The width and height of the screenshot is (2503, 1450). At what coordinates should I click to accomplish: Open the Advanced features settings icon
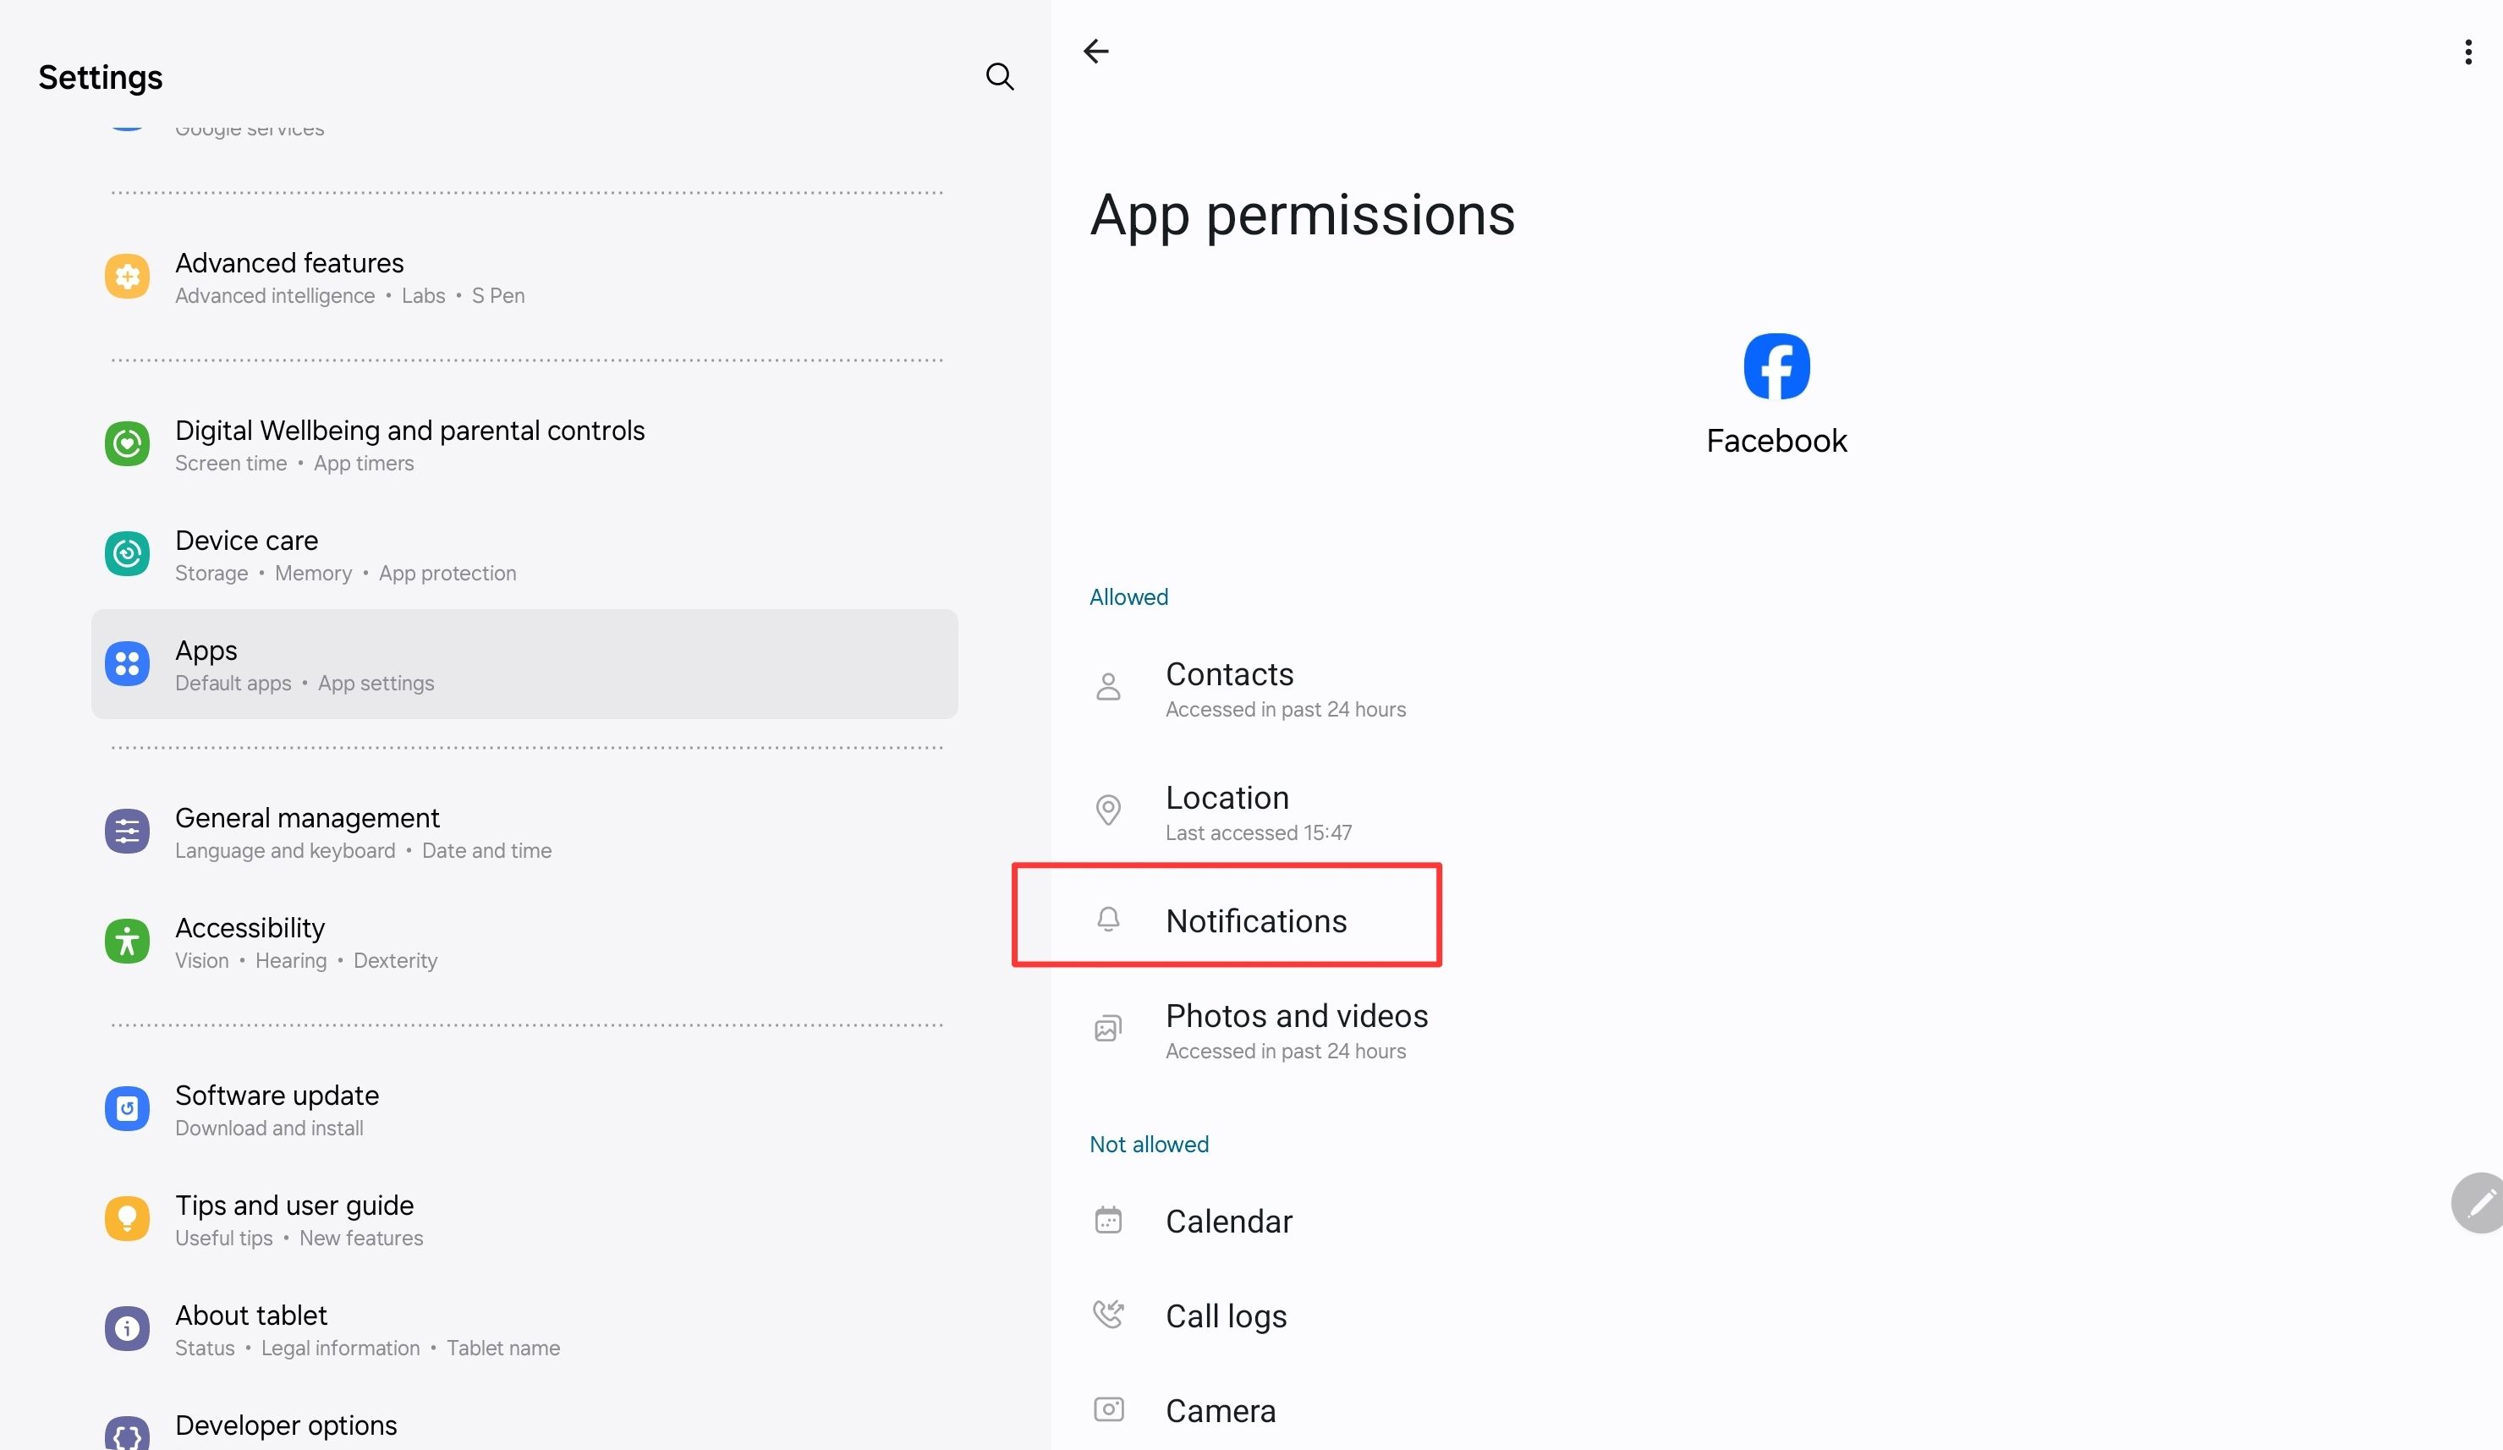pos(126,276)
